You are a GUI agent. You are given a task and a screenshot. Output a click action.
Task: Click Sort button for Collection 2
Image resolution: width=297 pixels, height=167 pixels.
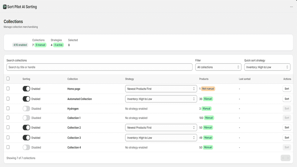[x=287, y=128]
